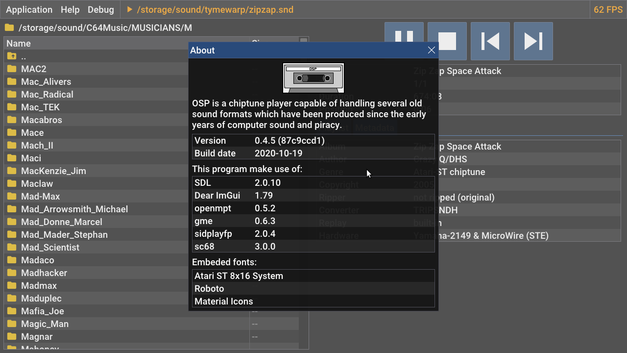Click the Maci folder icon
The width and height of the screenshot is (627, 353).
(x=12, y=158)
